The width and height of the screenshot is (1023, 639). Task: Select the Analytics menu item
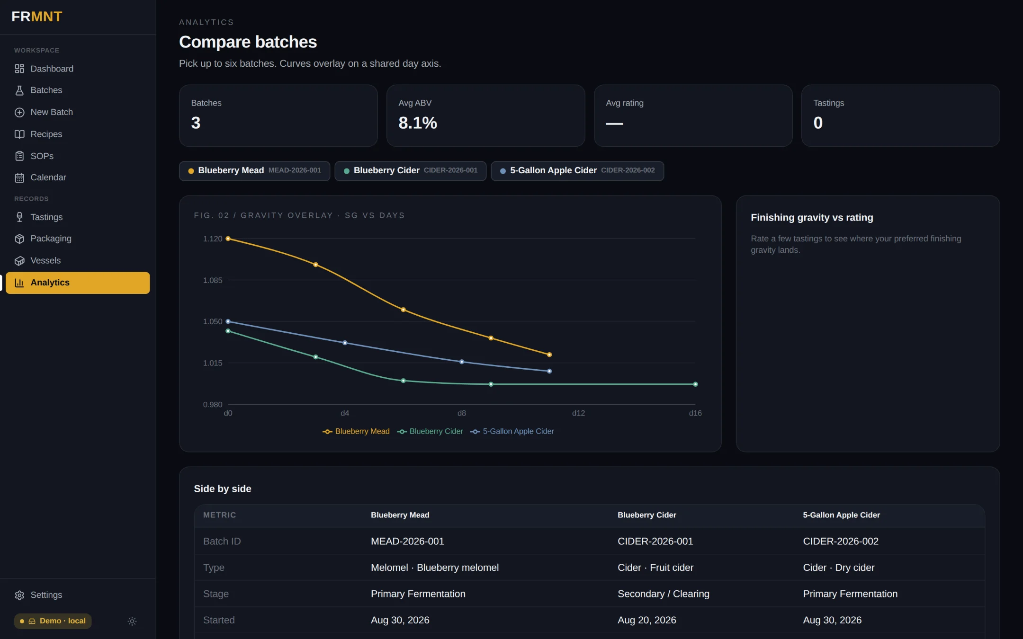pos(78,283)
